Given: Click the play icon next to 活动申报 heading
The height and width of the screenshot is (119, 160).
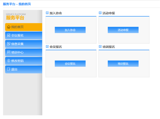Looking at the screenshot, I should 100,13.
